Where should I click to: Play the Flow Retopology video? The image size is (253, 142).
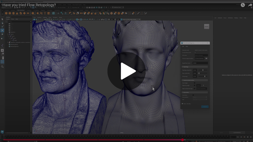126,71
